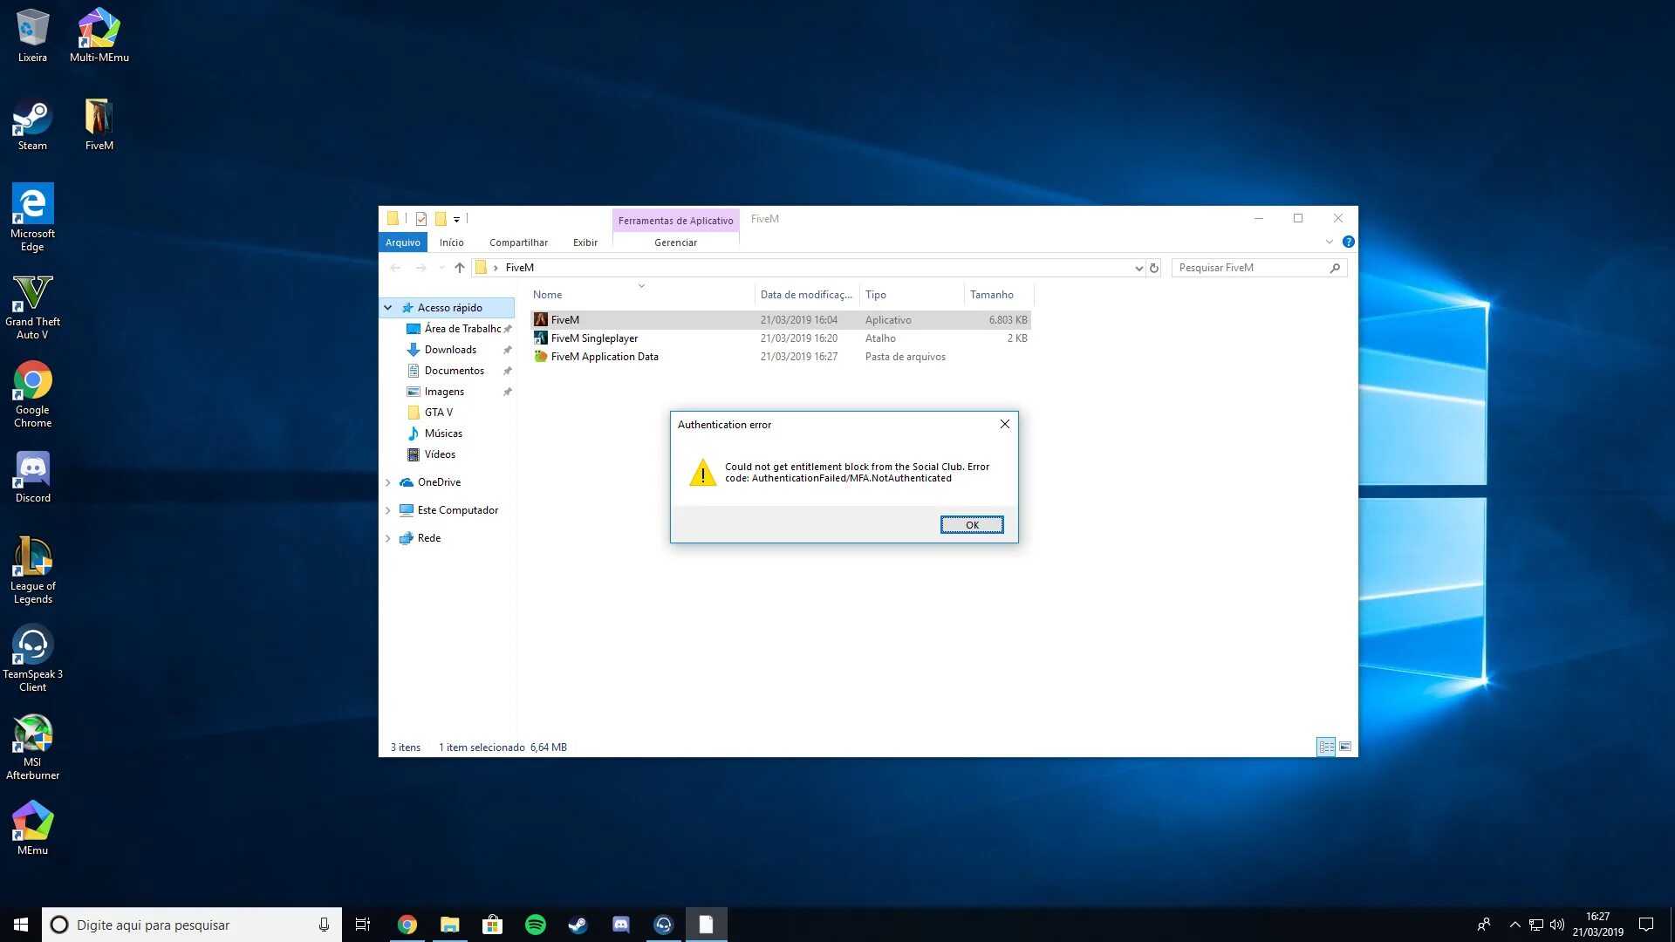
Task: Open Documentos in the navigation pane
Action: pos(454,371)
